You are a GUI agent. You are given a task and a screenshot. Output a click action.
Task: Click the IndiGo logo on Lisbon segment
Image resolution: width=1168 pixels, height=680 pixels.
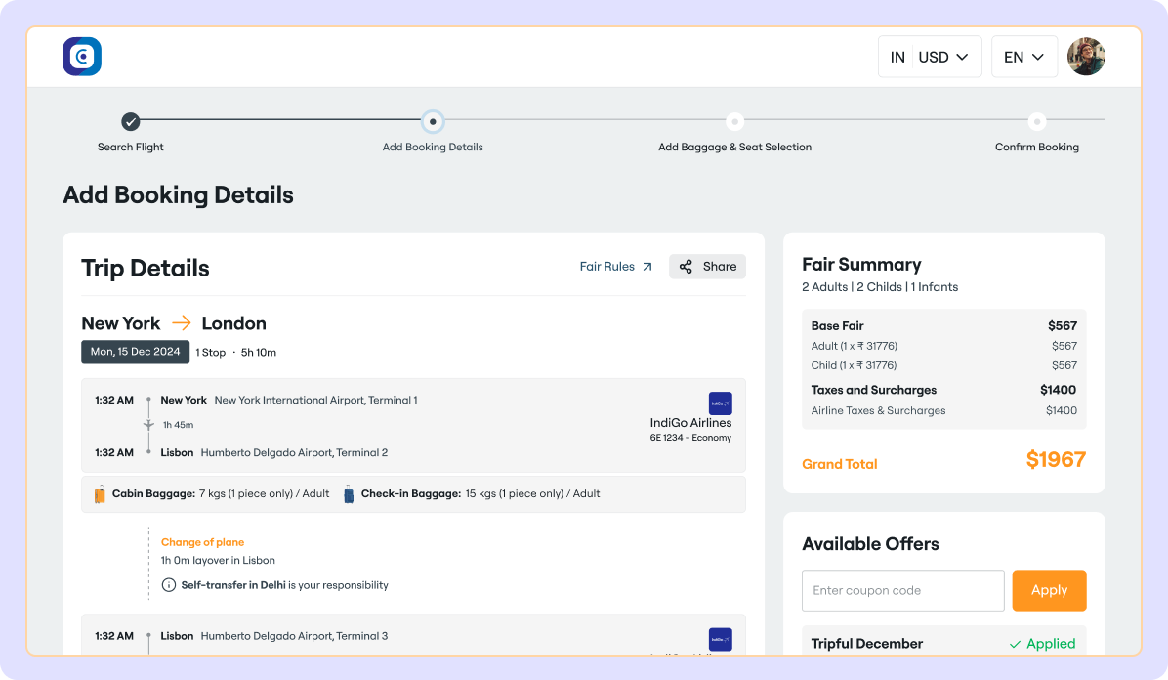pyautogui.click(x=720, y=639)
